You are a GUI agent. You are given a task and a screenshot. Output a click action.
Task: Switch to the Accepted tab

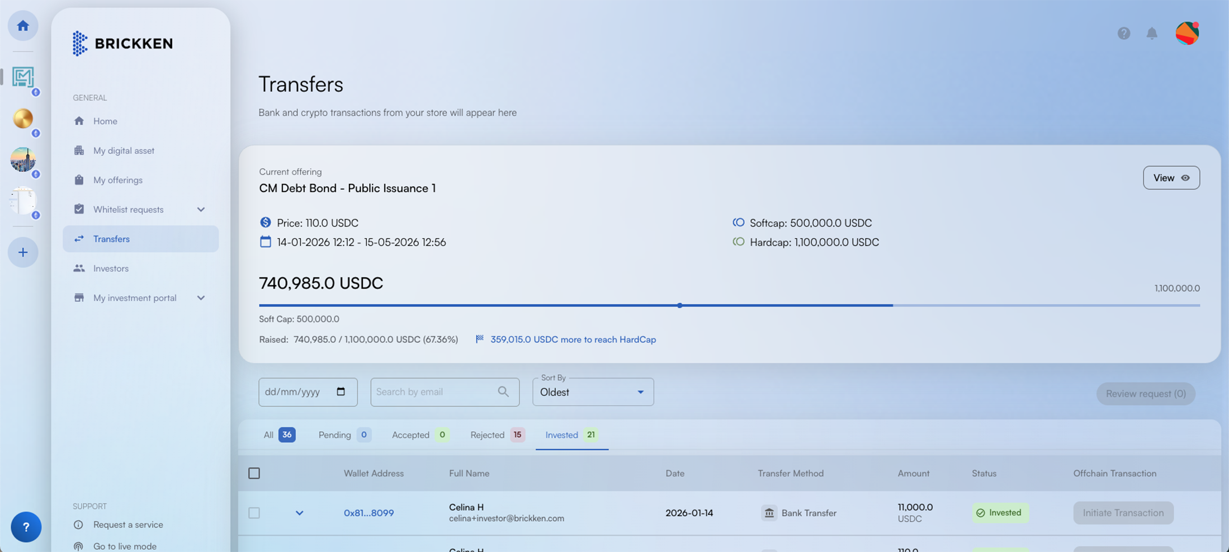[x=420, y=435]
